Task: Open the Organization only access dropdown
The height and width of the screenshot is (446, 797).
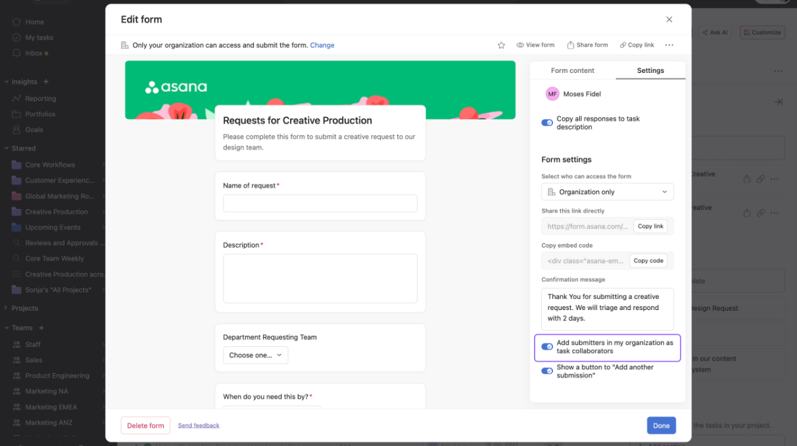Action: click(607, 192)
